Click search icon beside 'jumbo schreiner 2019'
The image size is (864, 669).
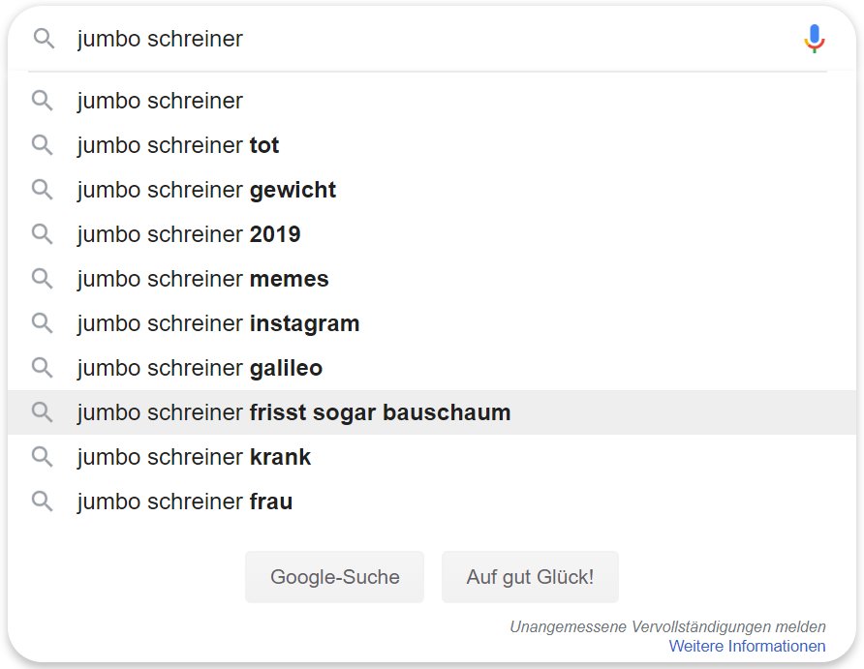(42, 234)
